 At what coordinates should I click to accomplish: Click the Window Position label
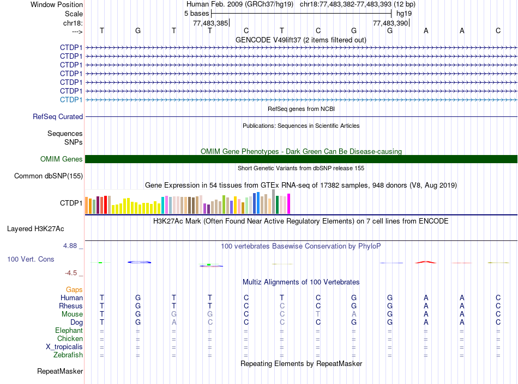point(57,4)
